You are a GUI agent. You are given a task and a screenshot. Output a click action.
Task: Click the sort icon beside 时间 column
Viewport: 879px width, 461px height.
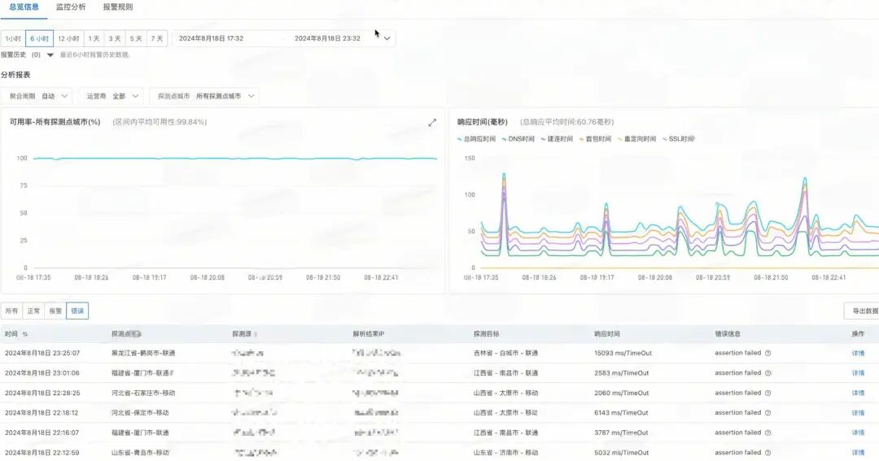pyautogui.click(x=25, y=334)
